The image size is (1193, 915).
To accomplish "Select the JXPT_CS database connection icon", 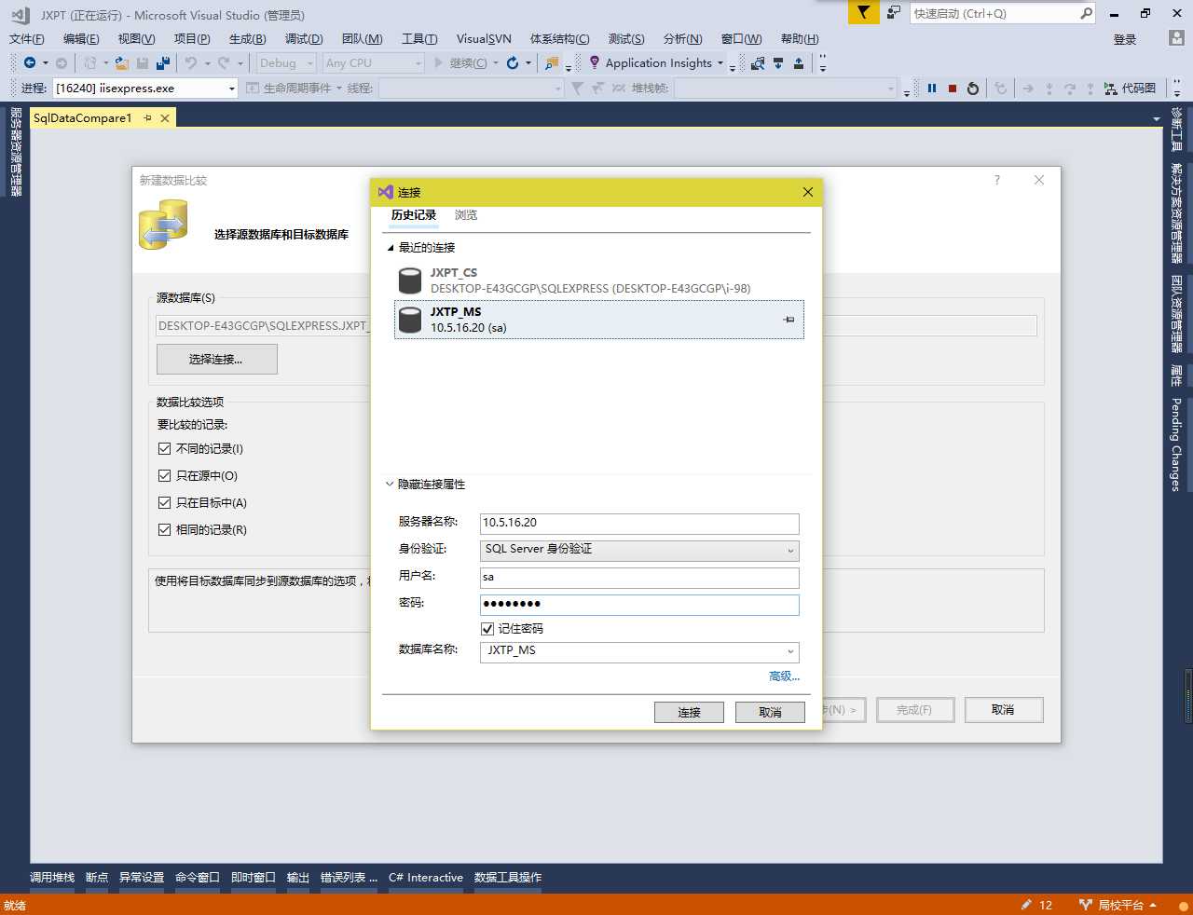I will (x=410, y=280).
